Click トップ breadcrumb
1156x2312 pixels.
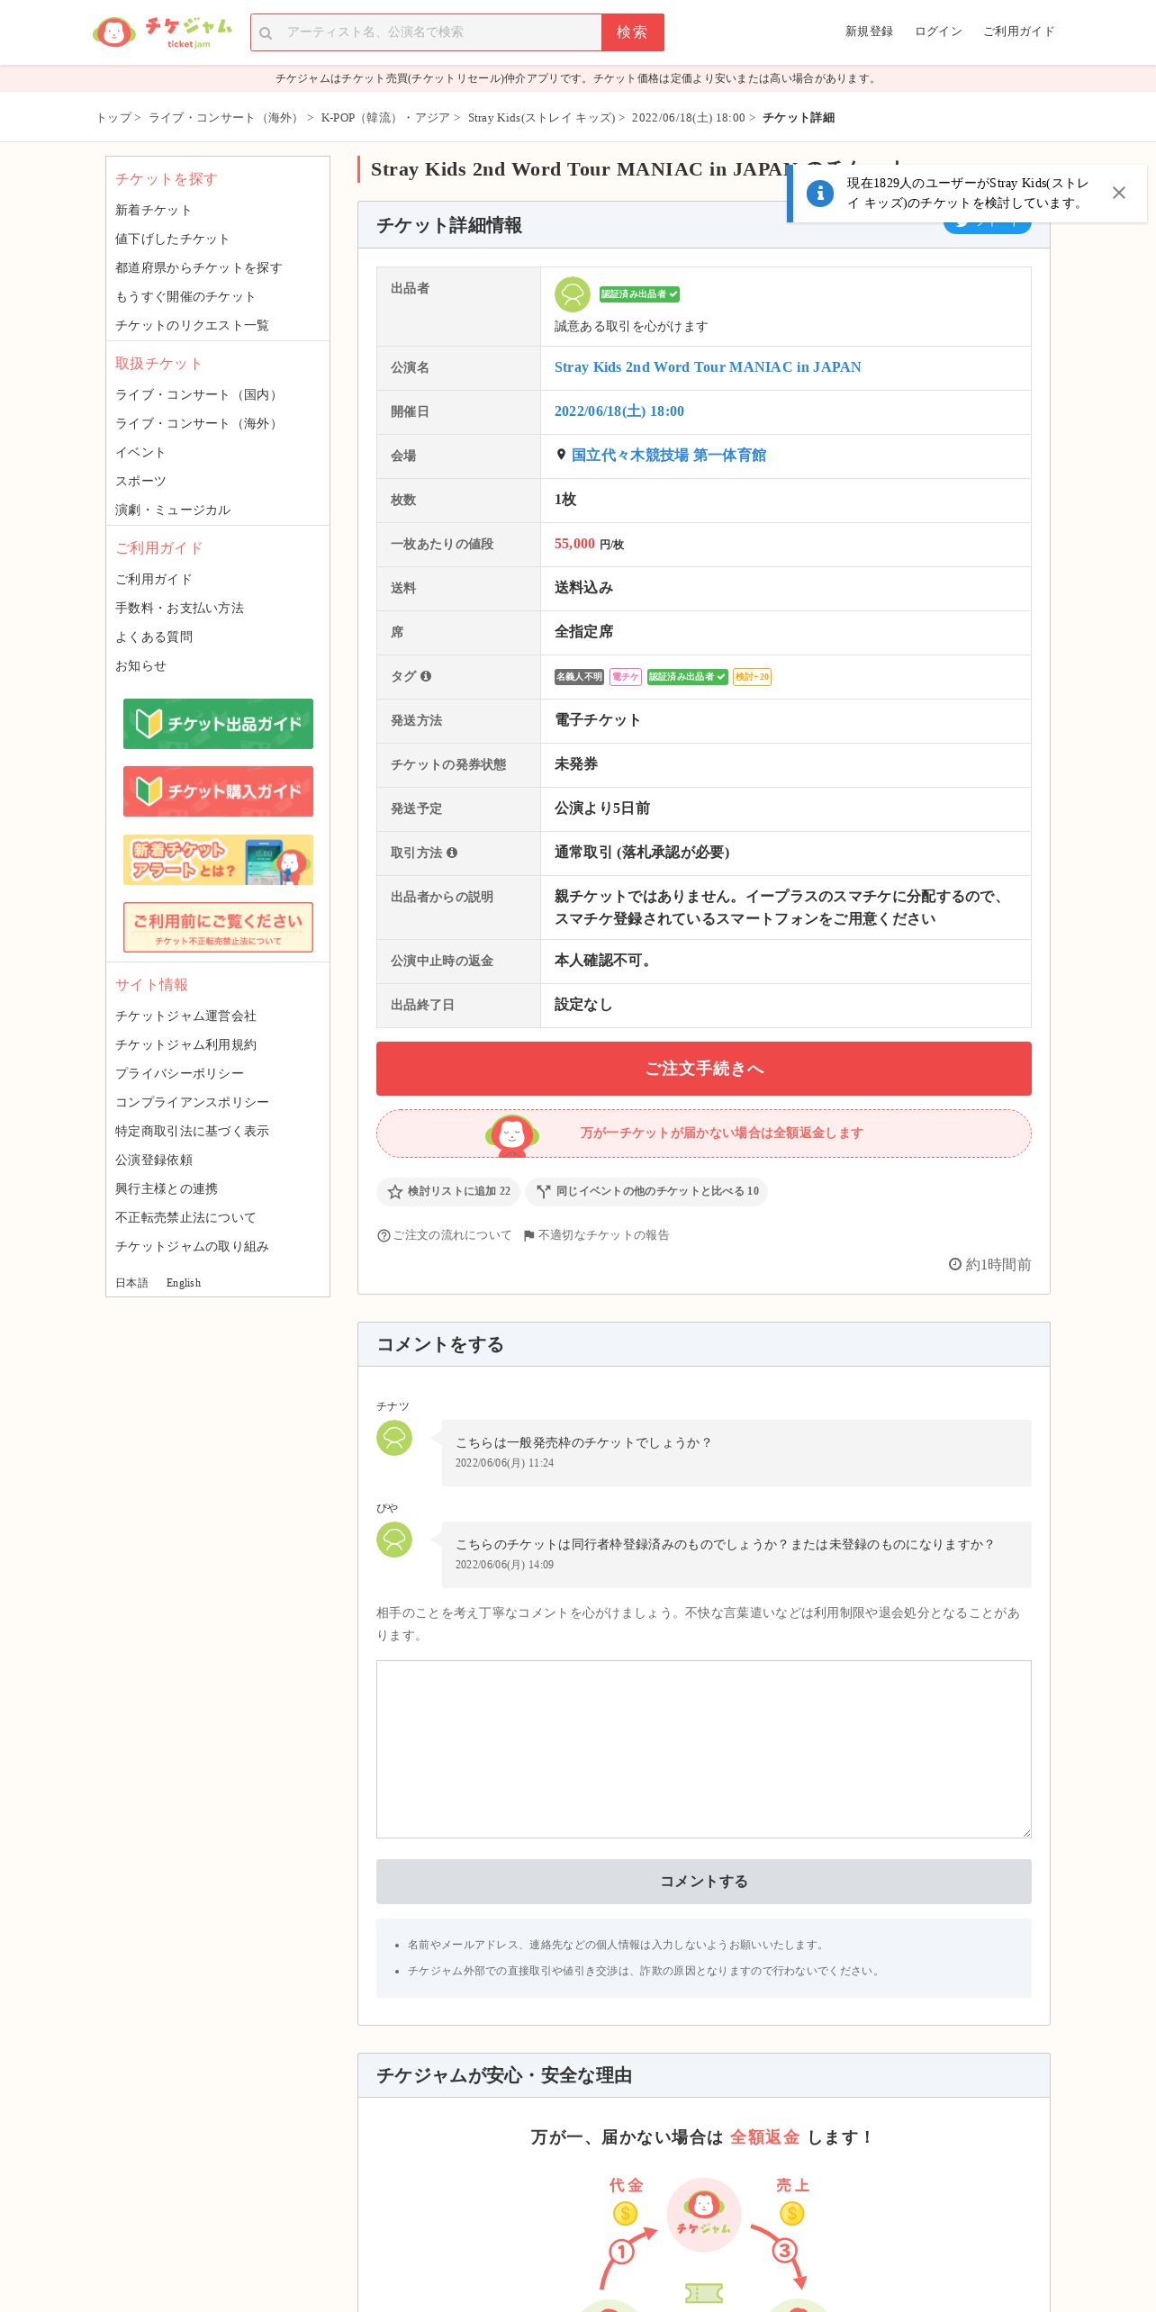(113, 118)
